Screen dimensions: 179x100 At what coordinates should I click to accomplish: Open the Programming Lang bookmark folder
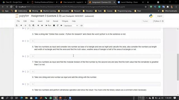(x=123, y=11)
